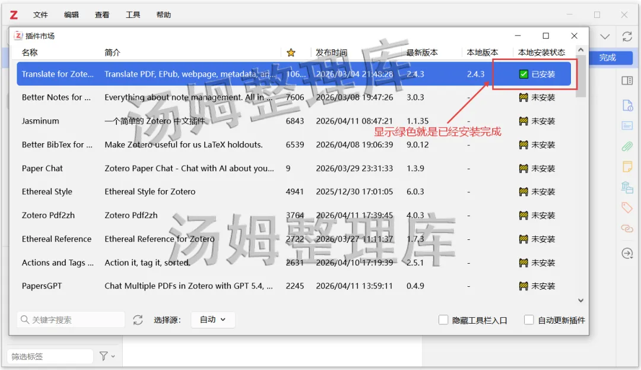Select the Better Notes for ... plugin name
The height and width of the screenshot is (370, 641).
[x=56, y=97]
